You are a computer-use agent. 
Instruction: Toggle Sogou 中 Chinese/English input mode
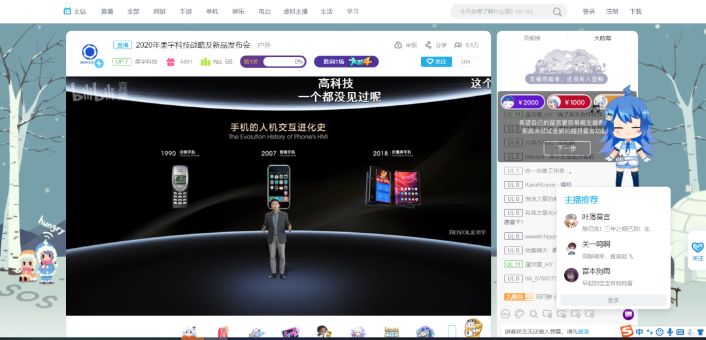[x=639, y=332]
